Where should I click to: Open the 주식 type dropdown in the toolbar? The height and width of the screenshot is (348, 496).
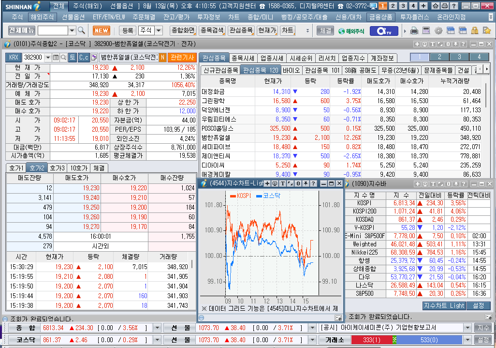tap(159, 30)
